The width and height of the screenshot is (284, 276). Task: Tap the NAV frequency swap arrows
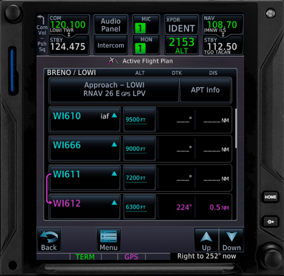tap(223, 35)
